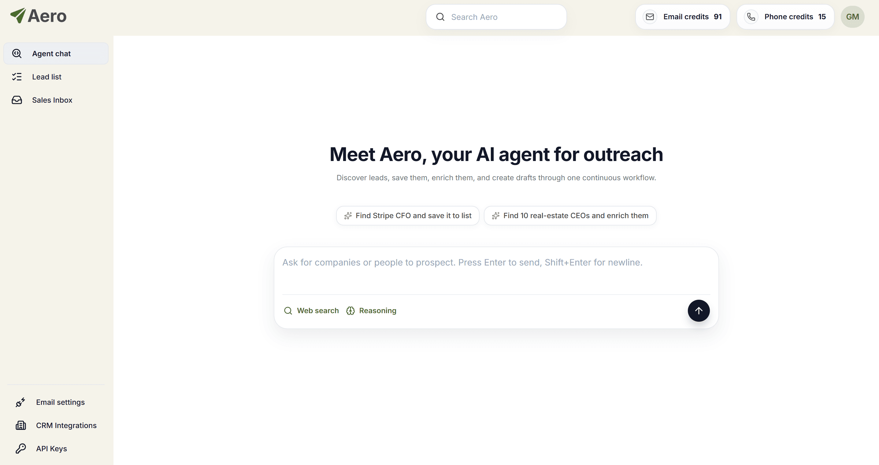Click the Sales Inbox tray icon
Screen dimensions: 879x465
17,100
